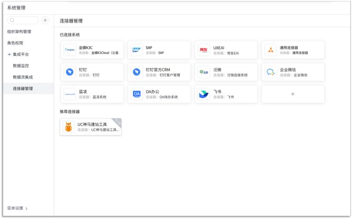Click the 蓝凌 connector logo icon

coord(70,94)
